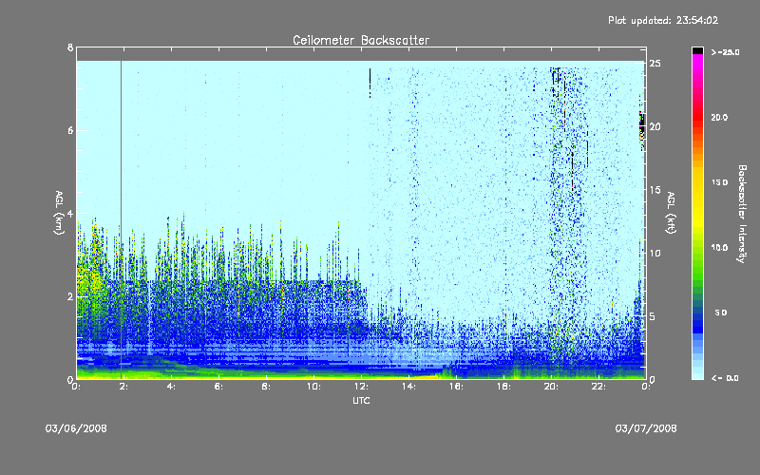Click the "15" tick on the kft axis
Viewport: 760px width, 475px height.
click(x=655, y=190)
